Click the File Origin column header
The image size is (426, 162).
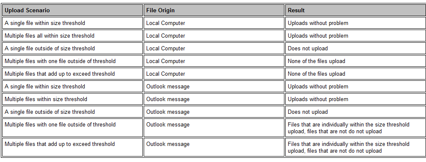214,10
